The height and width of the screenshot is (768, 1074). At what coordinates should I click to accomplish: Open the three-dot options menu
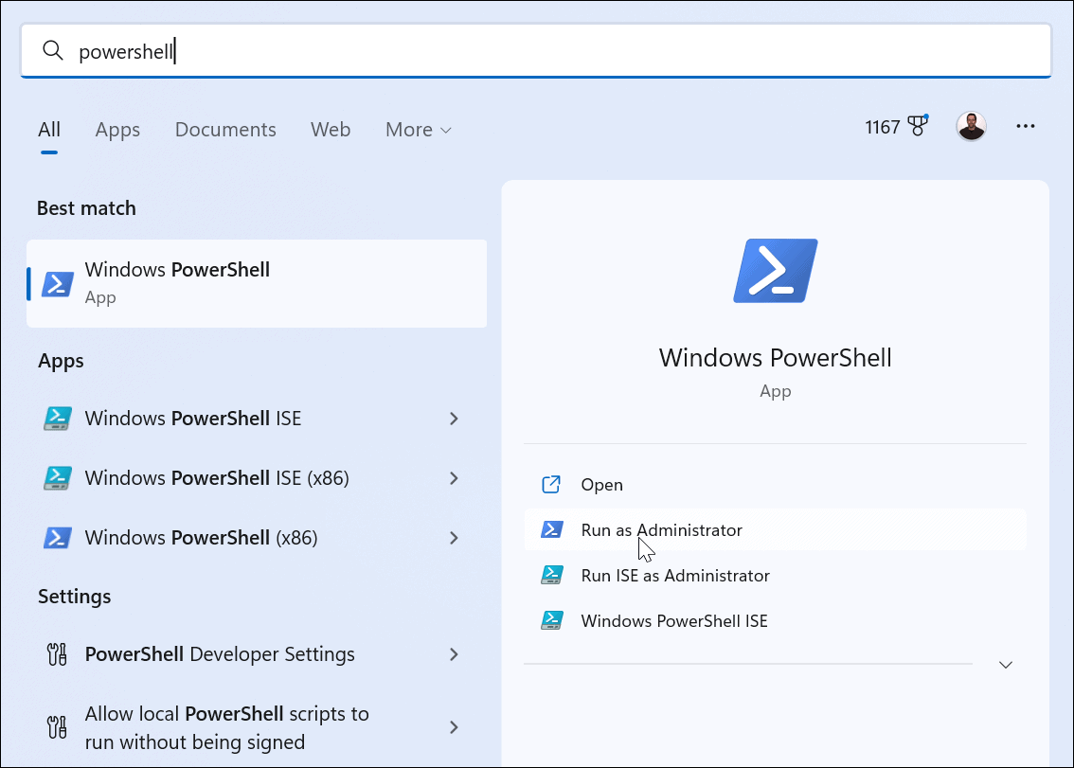[x=1026, y=125]
